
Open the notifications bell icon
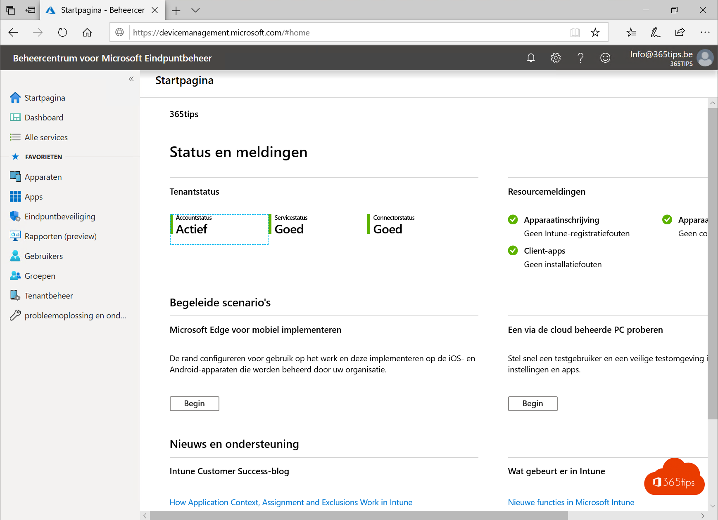click(531, 58)
